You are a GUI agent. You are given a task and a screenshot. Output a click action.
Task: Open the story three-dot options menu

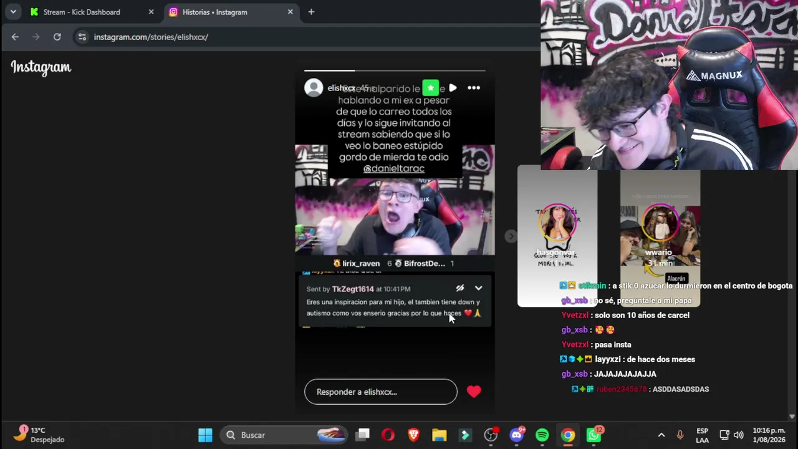[x=474, y=88]
